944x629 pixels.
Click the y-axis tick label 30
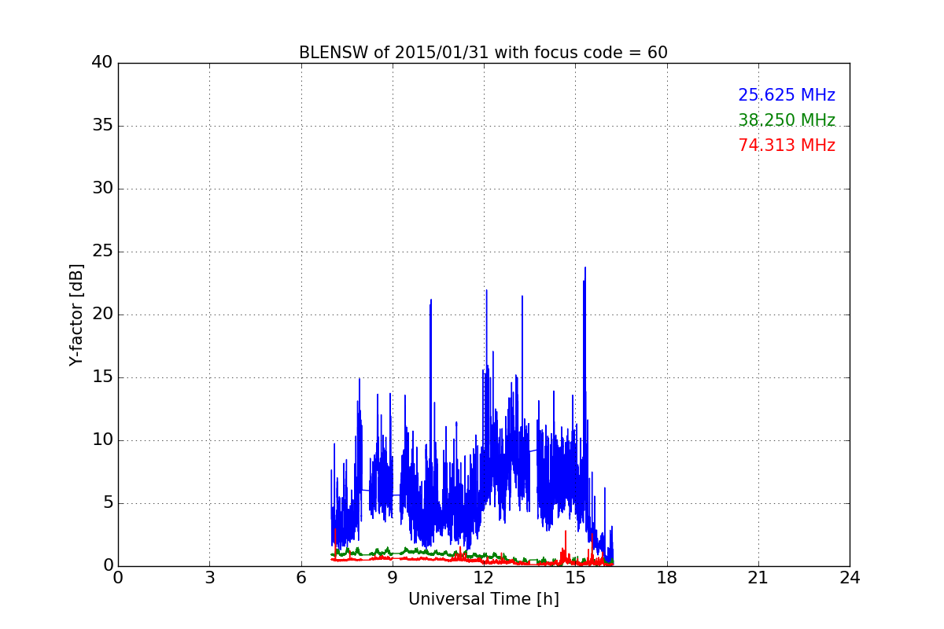pos(102,189)
